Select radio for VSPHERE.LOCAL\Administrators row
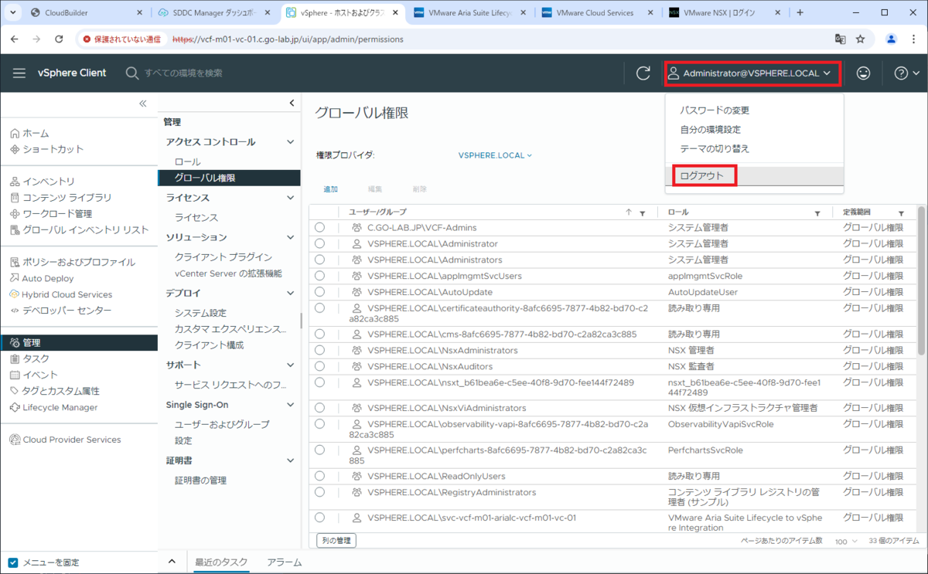Screen dimensions: 928x574 point(320,260)
